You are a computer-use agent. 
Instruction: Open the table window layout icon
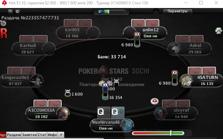pos(10,11)
